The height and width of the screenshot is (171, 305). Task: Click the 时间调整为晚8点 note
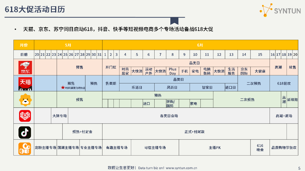coord(75,88)
